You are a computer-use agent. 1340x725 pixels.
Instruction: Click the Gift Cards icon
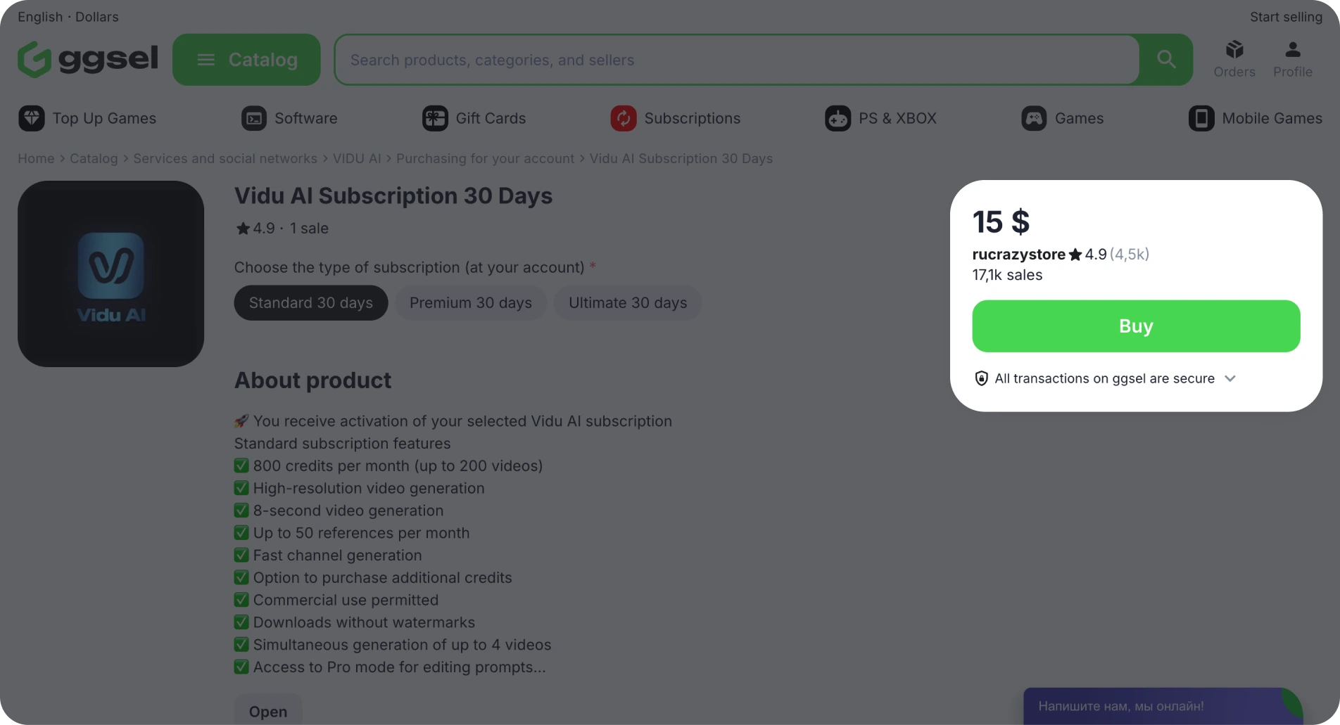click(x=435, y=118)
